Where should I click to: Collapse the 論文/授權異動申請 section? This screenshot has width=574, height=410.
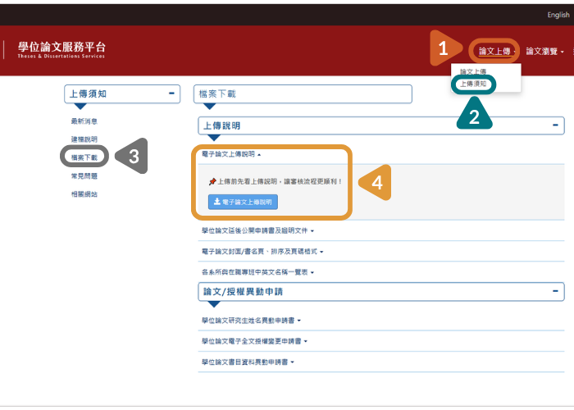tap(555, 291)
